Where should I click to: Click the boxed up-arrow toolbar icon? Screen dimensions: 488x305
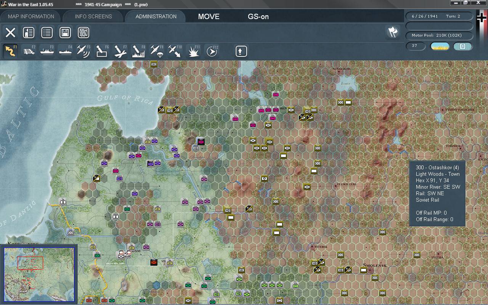click(241, 51)
